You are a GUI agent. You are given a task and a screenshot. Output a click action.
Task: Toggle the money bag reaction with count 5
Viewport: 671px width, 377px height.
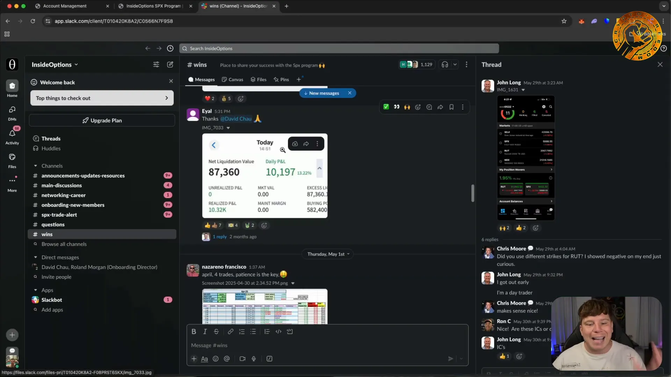pyautogui.click(x=226, y=99)
